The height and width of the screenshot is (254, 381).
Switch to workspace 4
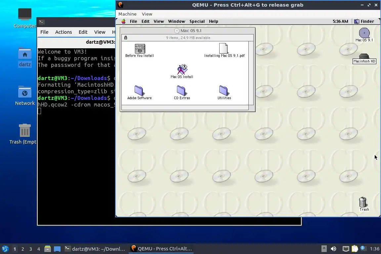[39, 249]
